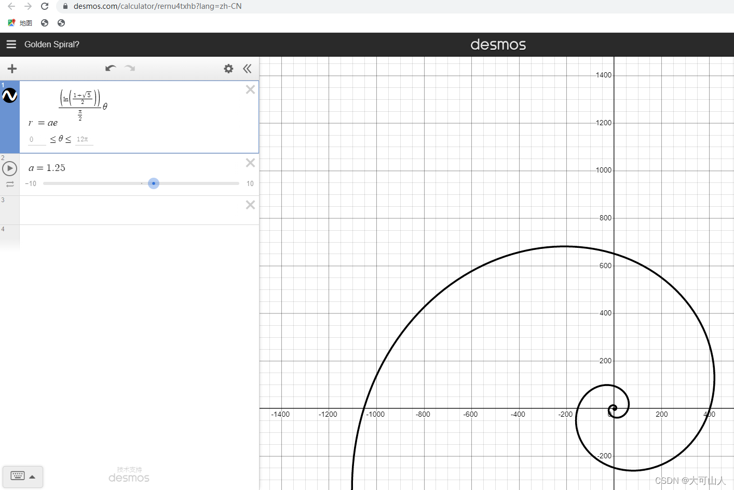Open the 地图 bookmark
734x490 pixels.
pos(20,23)
